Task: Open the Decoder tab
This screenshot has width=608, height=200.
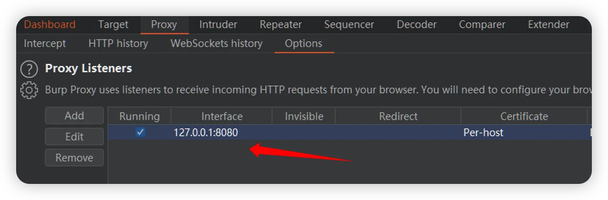Action: (x=416, y=25)
